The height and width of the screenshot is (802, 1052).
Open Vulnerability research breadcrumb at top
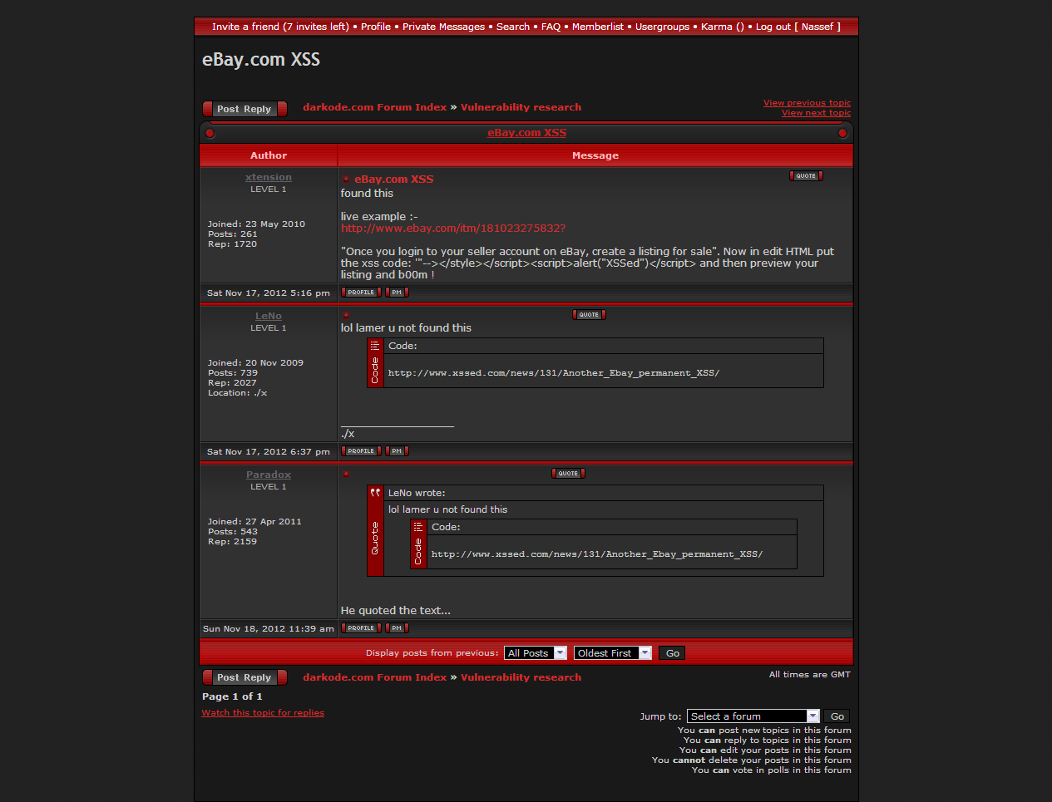pyautogui.click(x=521, y=107)
